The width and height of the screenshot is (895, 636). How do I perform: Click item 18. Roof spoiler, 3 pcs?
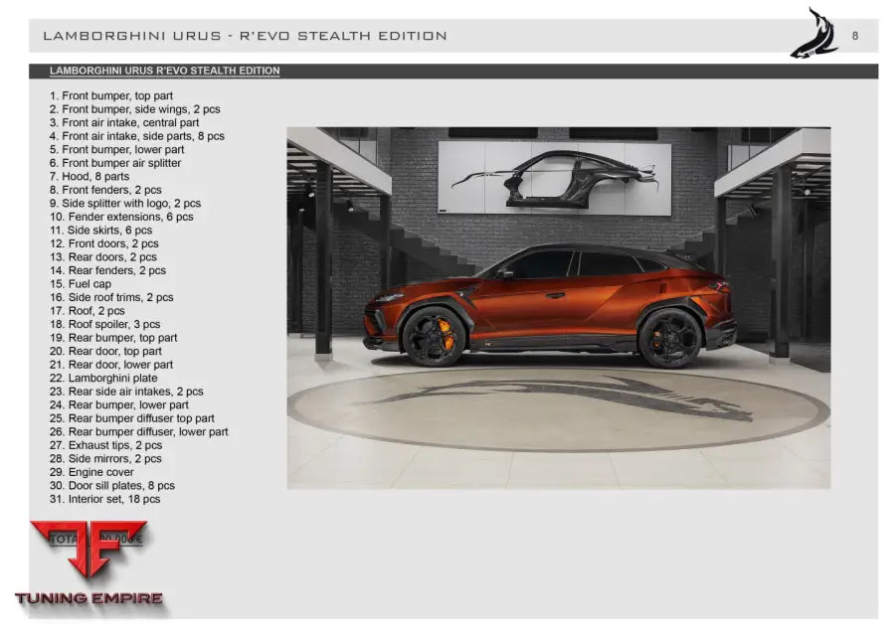pos(107,324)
